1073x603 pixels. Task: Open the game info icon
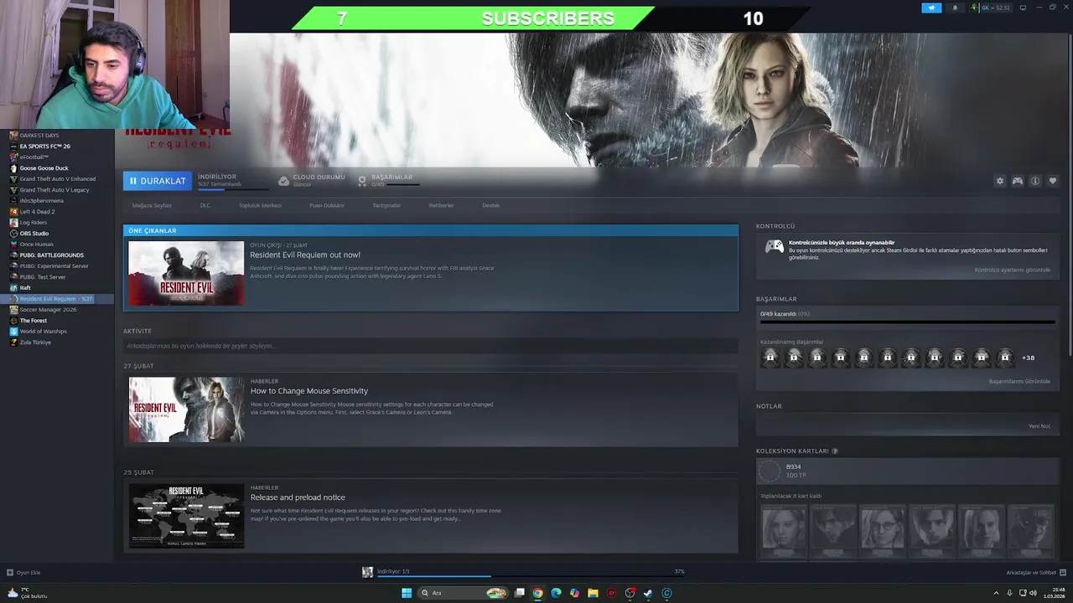point(1035,181)
